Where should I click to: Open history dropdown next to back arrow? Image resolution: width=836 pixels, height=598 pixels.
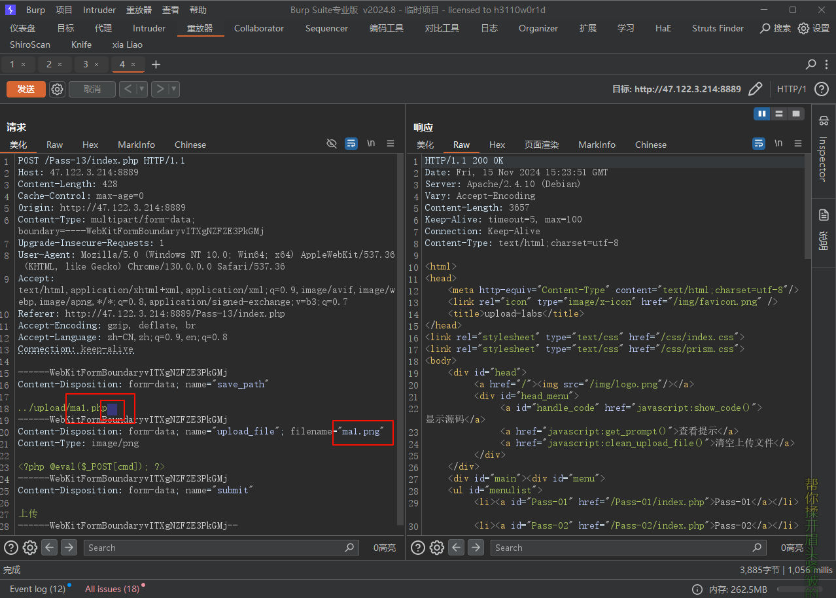click(142, 89)
